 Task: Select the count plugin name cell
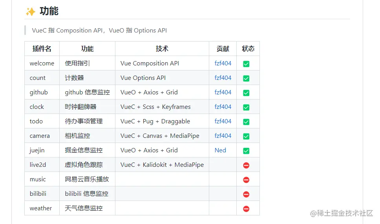(x=42, y=78)
